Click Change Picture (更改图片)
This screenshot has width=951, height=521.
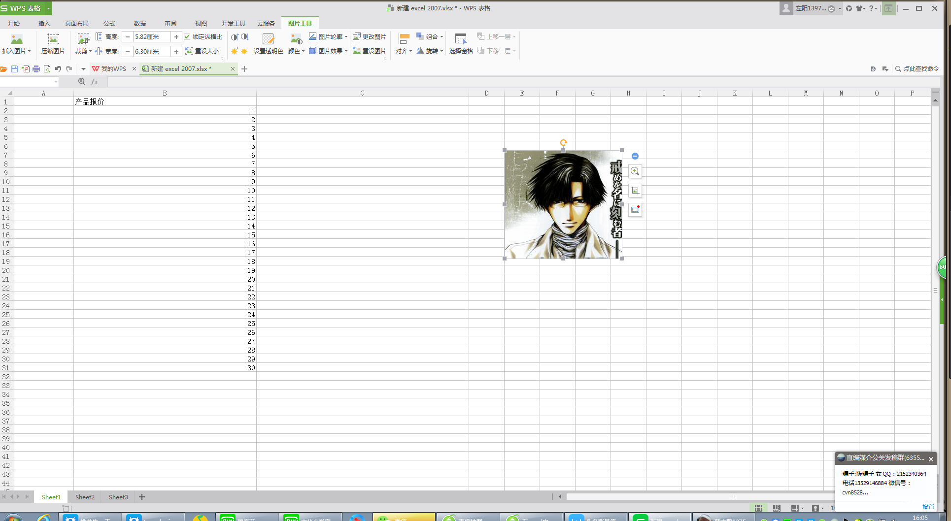[x=370, y=36]
